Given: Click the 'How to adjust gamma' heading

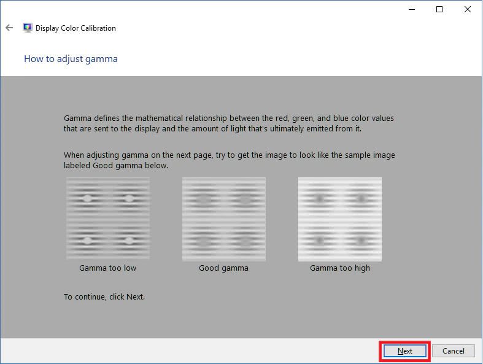Looking at the screenshot, I should (x=71, y=59).
